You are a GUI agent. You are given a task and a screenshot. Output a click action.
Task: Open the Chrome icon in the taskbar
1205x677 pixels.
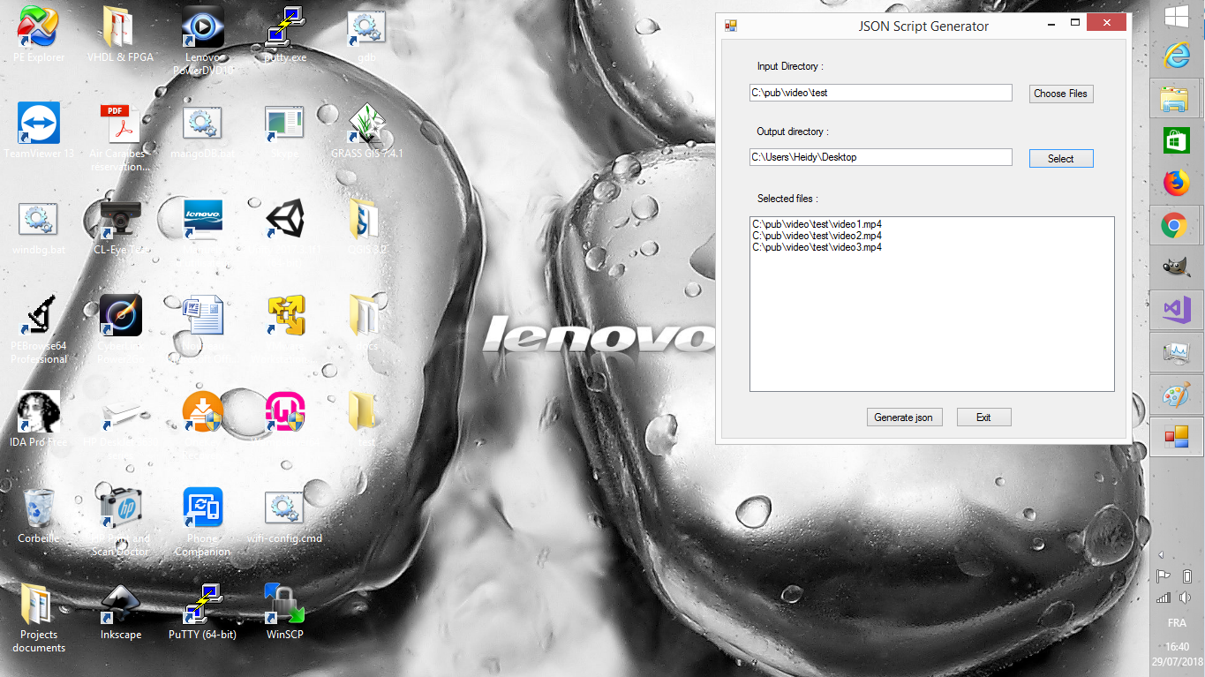[x=1176, y=226]
